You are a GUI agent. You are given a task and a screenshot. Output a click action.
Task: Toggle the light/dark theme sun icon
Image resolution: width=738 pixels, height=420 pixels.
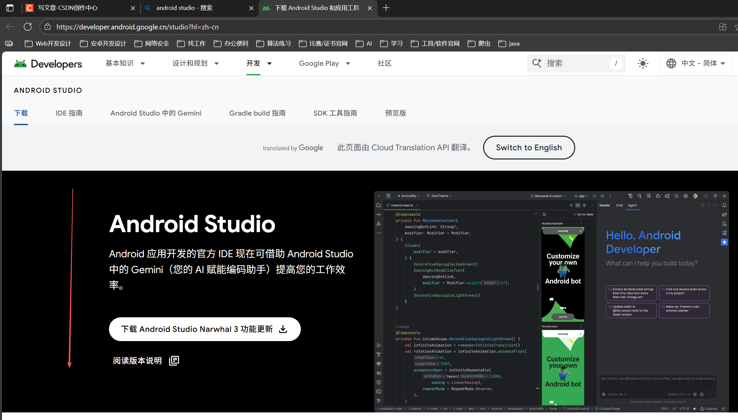click(x=643, y=63)
